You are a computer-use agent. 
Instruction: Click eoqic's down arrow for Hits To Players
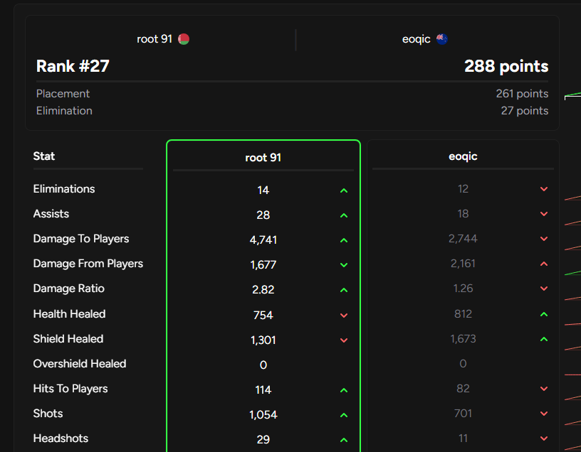544,389
